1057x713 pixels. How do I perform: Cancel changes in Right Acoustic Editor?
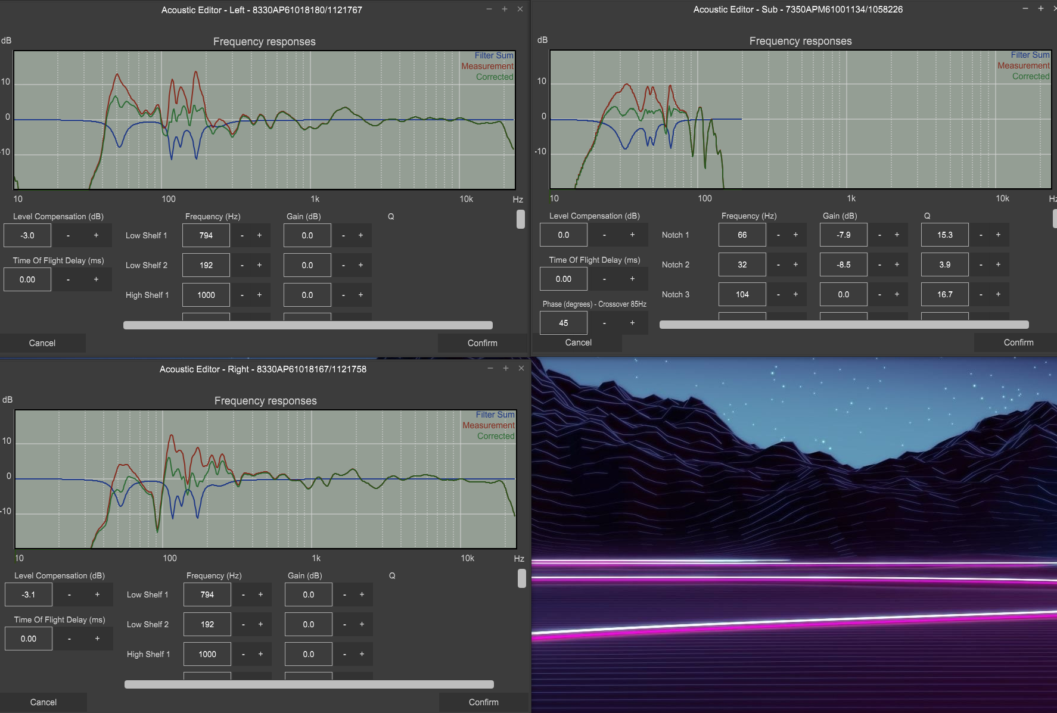[x=43, y=702]
